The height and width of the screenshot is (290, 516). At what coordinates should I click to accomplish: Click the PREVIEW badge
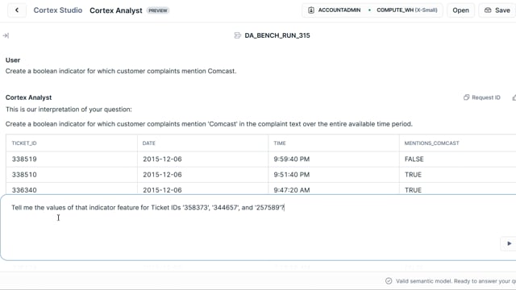158,10
